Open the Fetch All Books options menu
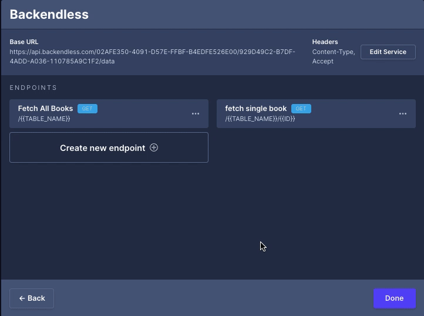 [x=196, y=113]
